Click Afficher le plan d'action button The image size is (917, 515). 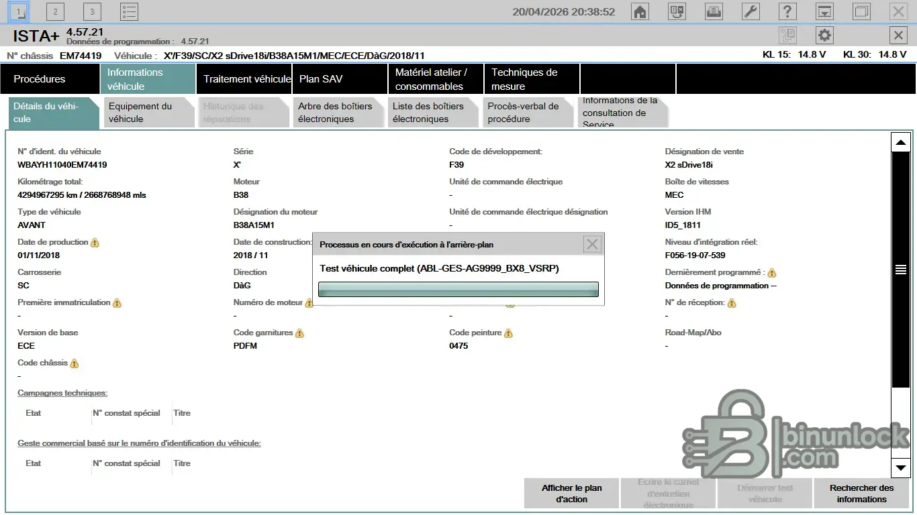click(x=571, y=494)
